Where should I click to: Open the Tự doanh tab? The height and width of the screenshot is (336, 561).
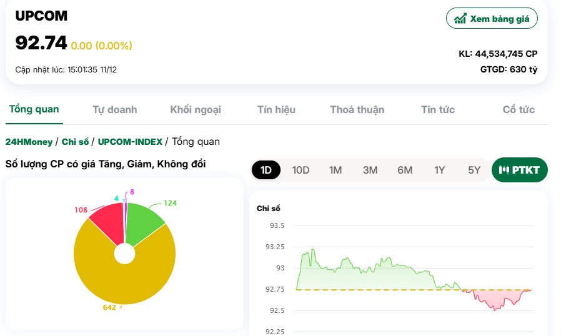point(115,109)
